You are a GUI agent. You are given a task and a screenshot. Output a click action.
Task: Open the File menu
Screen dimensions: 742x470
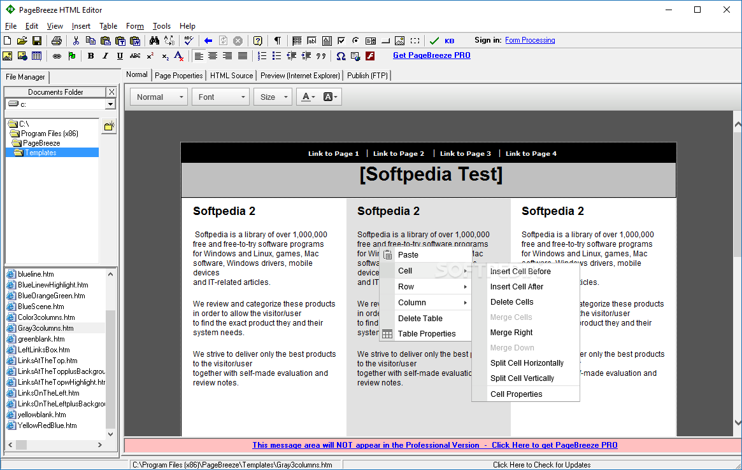tap(10, 26)
